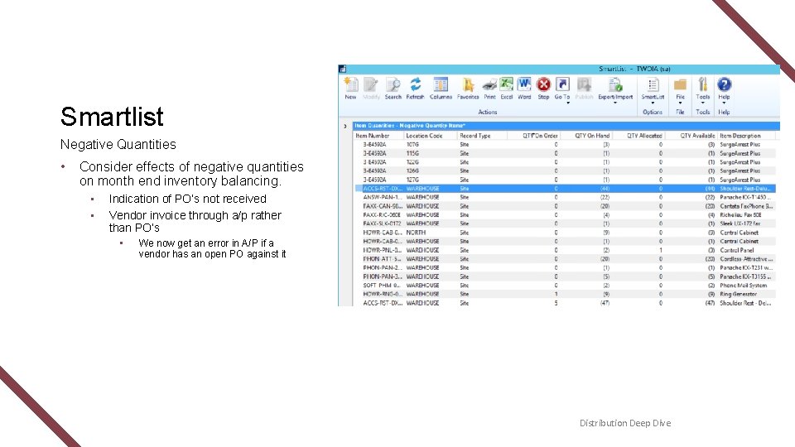Refresh the SmartList results
Screen dimensions: 795x447
(x=415, y=84)
